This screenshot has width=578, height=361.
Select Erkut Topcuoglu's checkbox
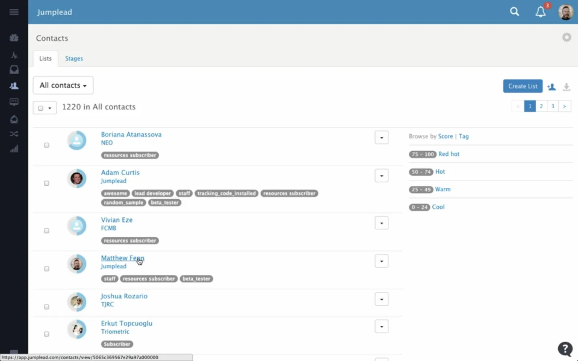click(x=47, y=334)
